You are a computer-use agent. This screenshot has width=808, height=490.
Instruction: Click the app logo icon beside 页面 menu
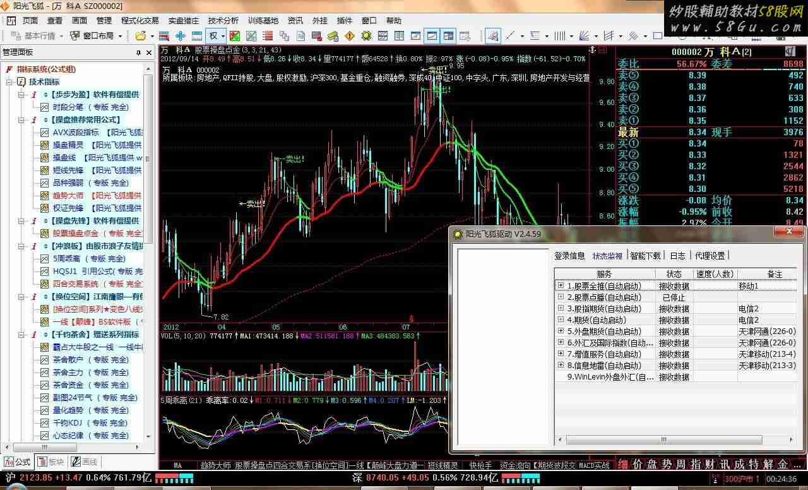tap(11, 21)
